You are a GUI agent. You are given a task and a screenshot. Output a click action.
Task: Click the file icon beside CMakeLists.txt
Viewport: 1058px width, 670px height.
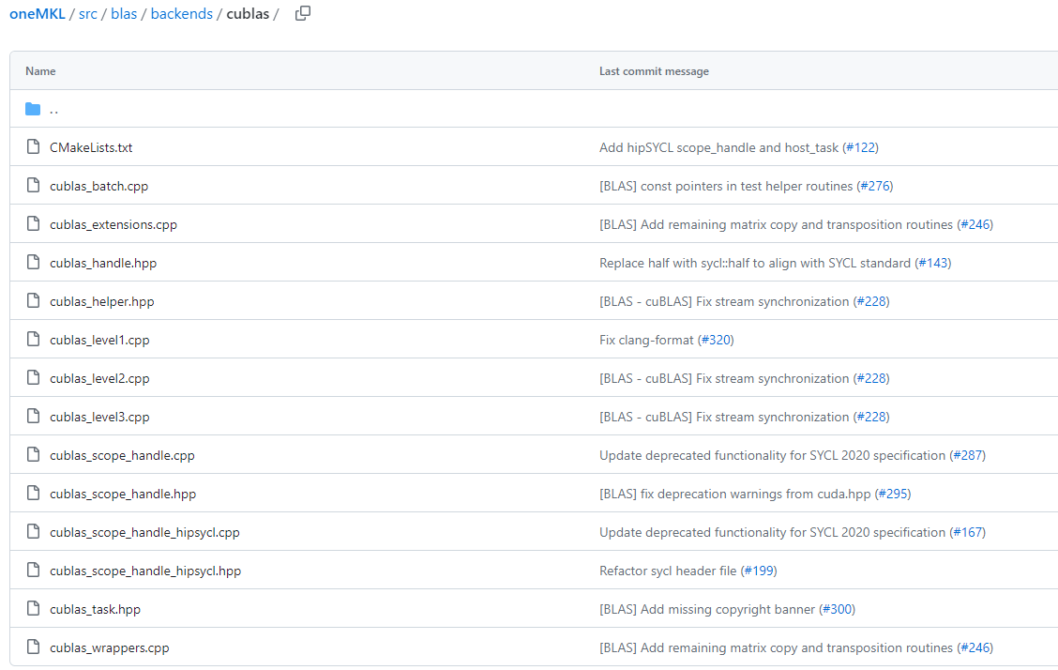click(33, 147)
